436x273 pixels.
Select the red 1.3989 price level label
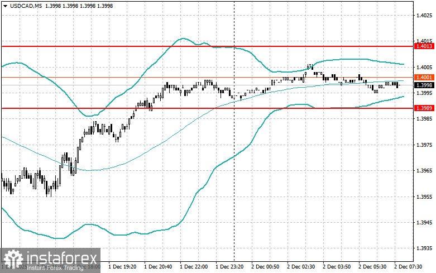pos(424,108)
